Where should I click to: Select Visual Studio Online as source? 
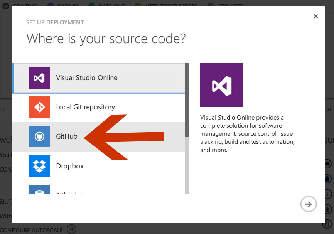click(x=87, y=78)
